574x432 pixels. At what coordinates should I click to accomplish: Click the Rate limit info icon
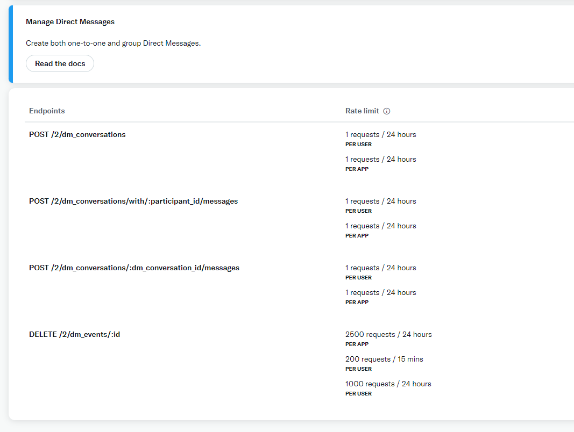[387, 111]
